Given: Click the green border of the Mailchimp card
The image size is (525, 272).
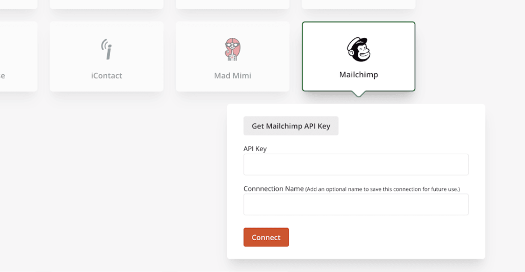Looking at the screenshot, I should click(302, 56).
